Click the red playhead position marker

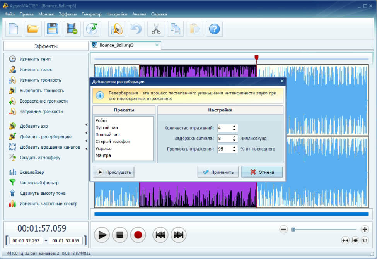coord(256,58)
